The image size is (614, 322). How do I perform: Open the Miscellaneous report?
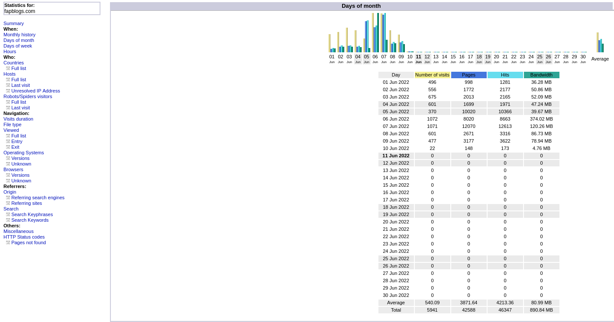pyautogui.click(x=19, y=231)
